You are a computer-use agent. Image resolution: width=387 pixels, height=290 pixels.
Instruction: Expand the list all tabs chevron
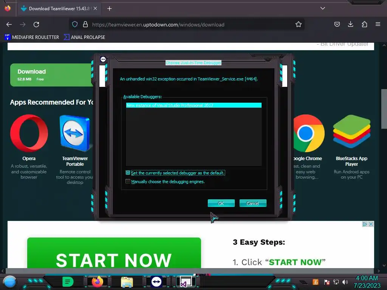(x=323, y=8)
